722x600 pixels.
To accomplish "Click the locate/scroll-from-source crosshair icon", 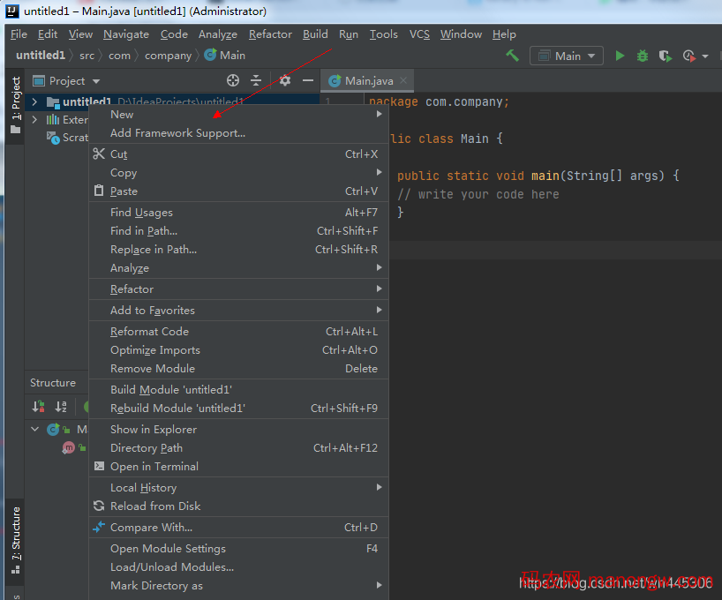I will pyautogui.click(x=233, y=80).
